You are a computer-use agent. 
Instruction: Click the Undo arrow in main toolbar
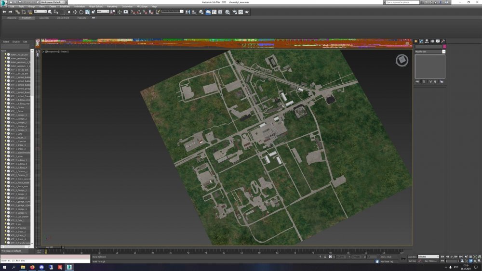click(4, 12)
